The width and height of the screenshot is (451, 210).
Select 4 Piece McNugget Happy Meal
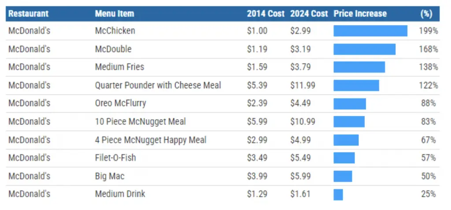(x=151, y=140)
